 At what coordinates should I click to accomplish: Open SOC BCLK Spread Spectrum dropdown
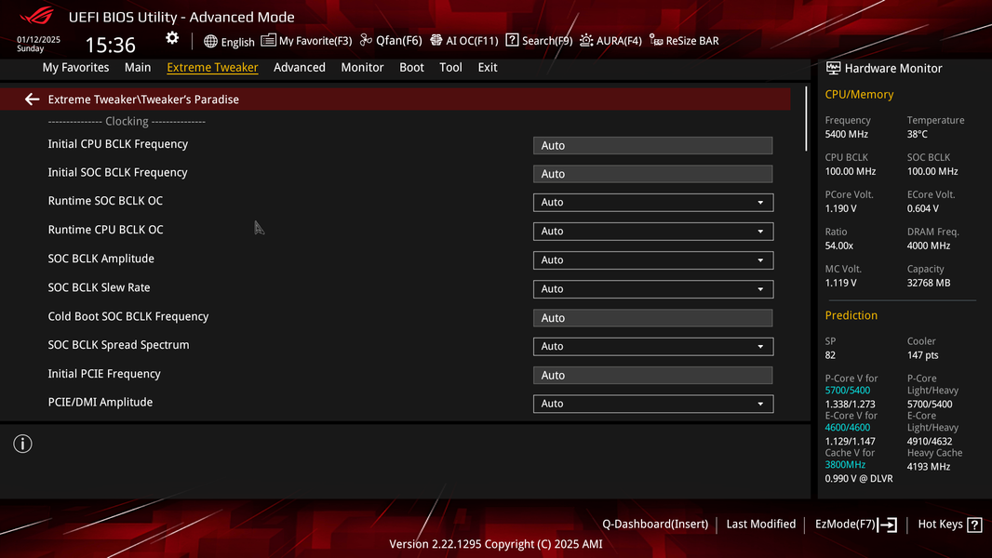(653, 346)
